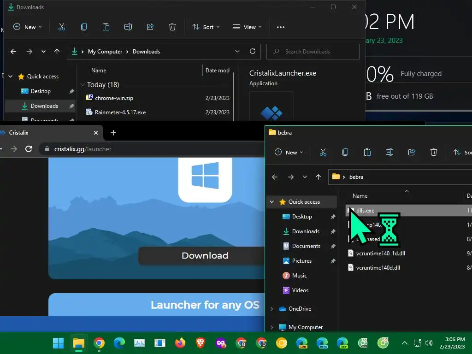
Task: Click My Computer in the Downloads breadcrumb
Action: pos(105,52)
